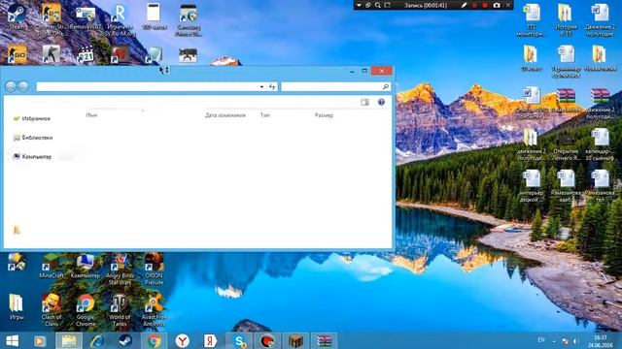Open the red Я Yandex taskbar icon

[x=210, y=340]
